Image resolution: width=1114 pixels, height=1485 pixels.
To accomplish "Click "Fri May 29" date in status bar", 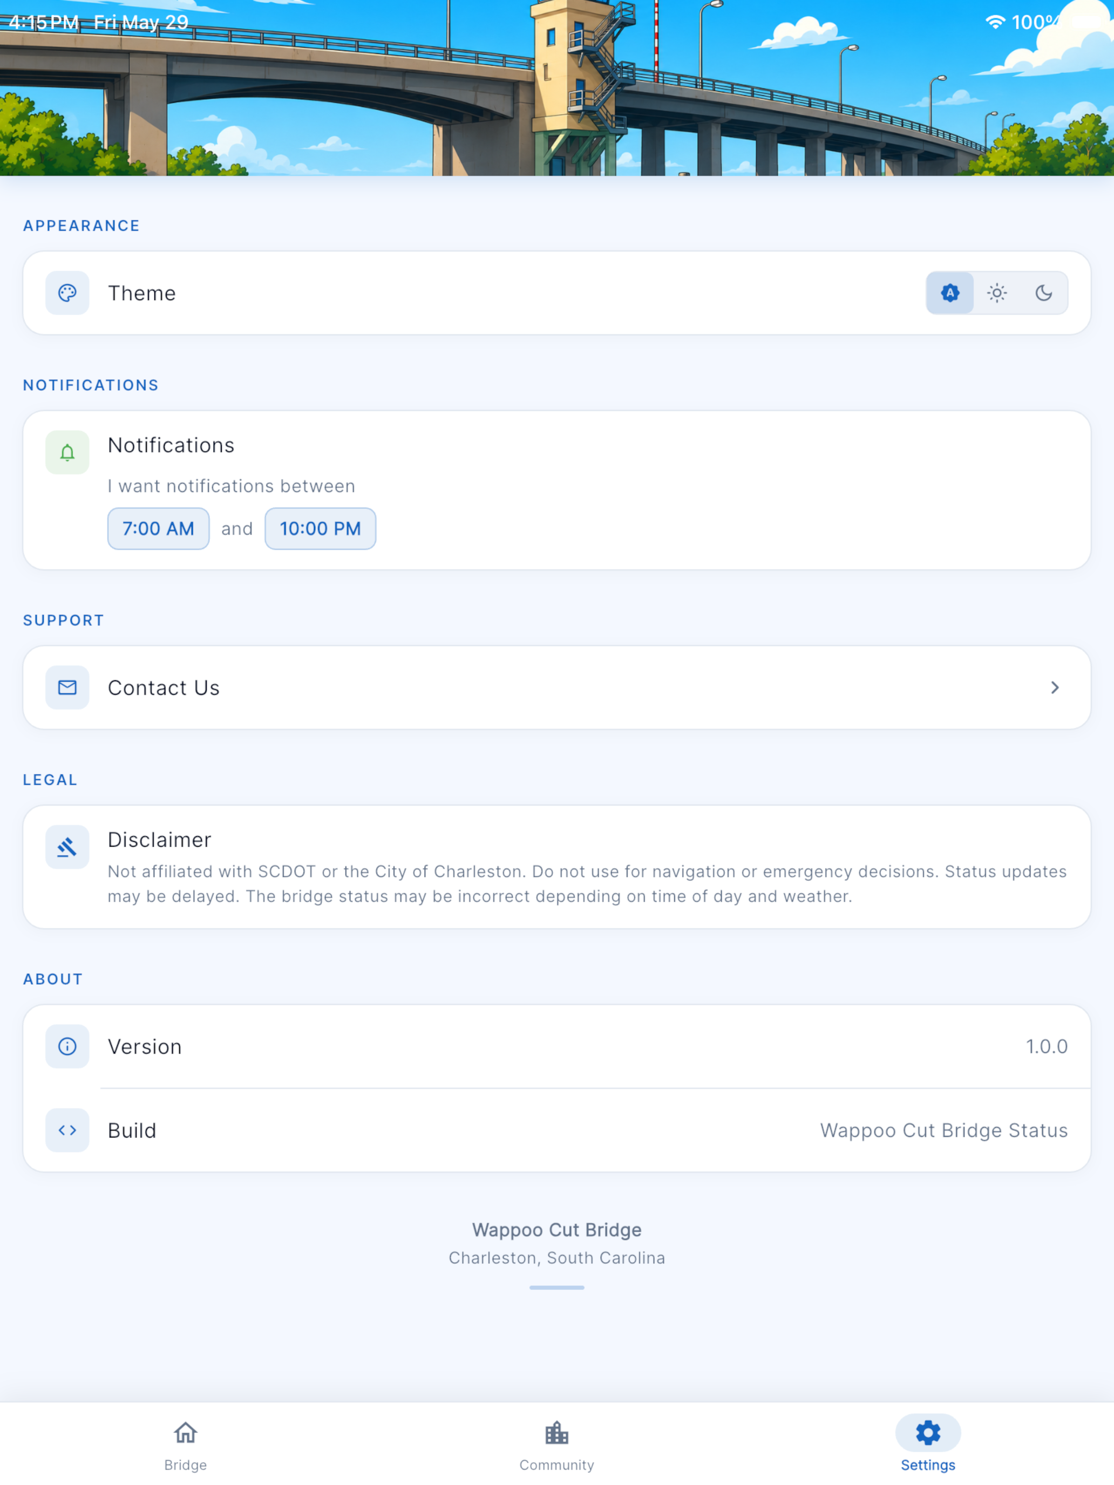I will point(141,22).
